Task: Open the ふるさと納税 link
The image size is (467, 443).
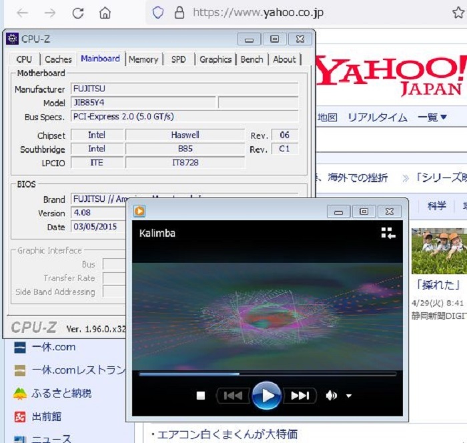Action: click(x=61, y=394)
